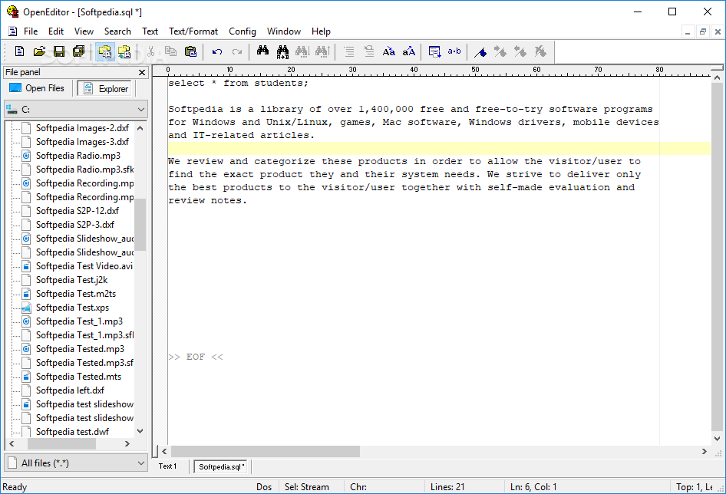Image resolution: width=726 pixels, height=494 pixels.
Task: Open the Text/Format menu
Action: pos(193,31)
